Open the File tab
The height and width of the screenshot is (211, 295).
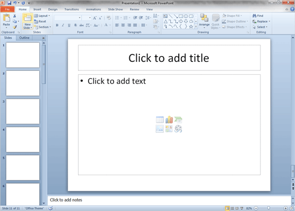[7, 9]
